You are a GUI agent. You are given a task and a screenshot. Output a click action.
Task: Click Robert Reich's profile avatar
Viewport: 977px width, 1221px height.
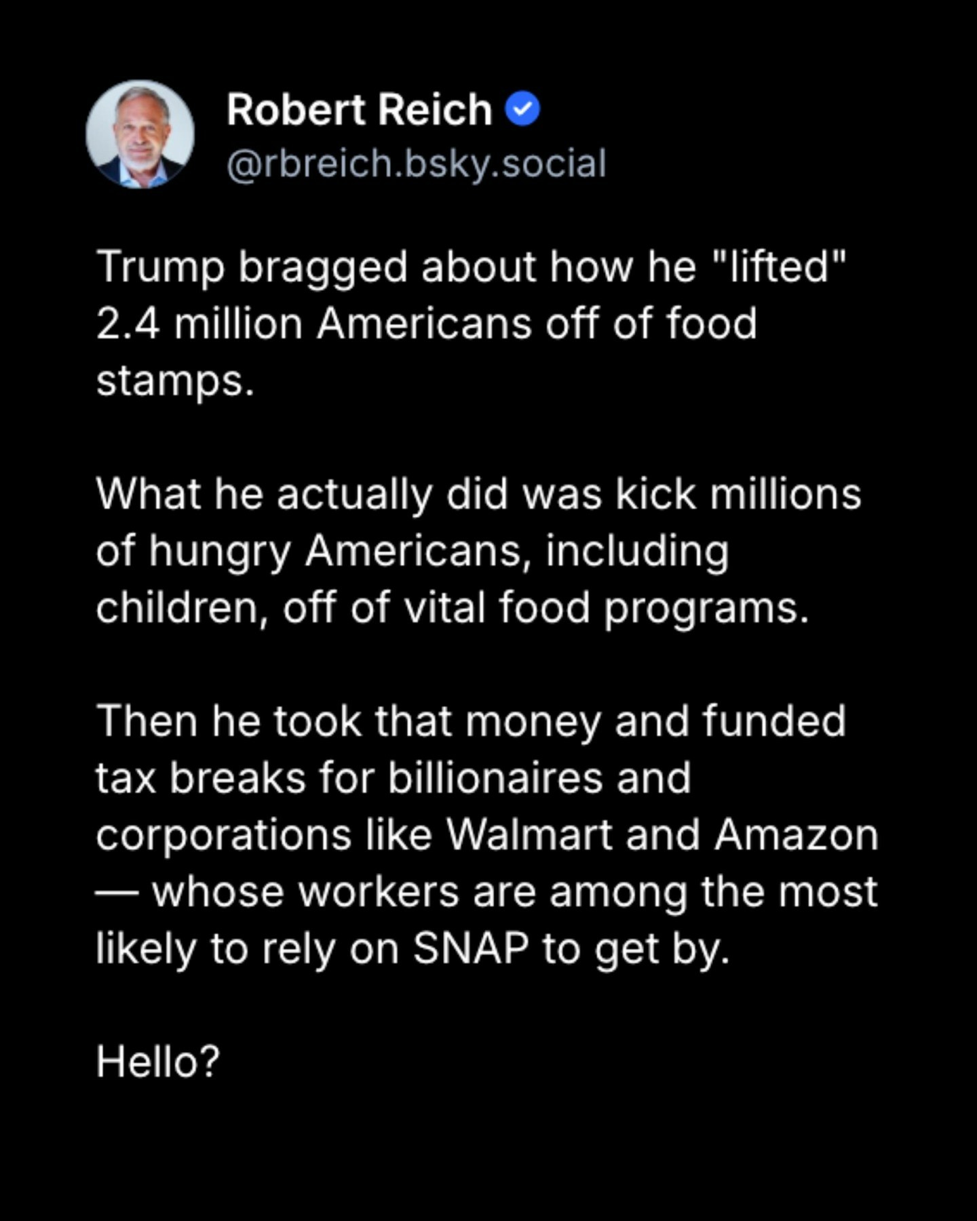(140, 134)
